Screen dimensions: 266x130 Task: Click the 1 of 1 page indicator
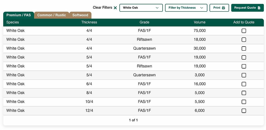[x=133, y=120]
